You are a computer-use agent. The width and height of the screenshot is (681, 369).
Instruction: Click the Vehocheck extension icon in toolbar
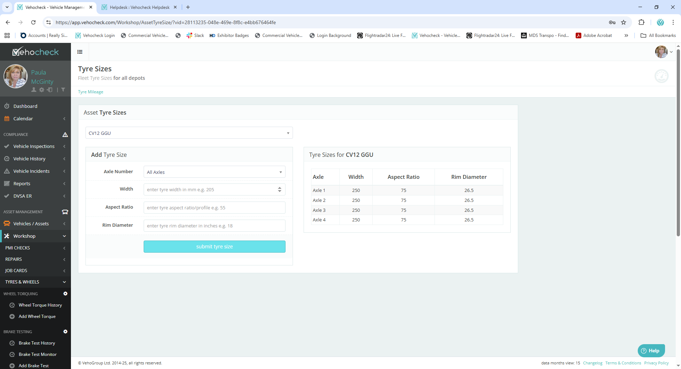[x=660, y=22]
